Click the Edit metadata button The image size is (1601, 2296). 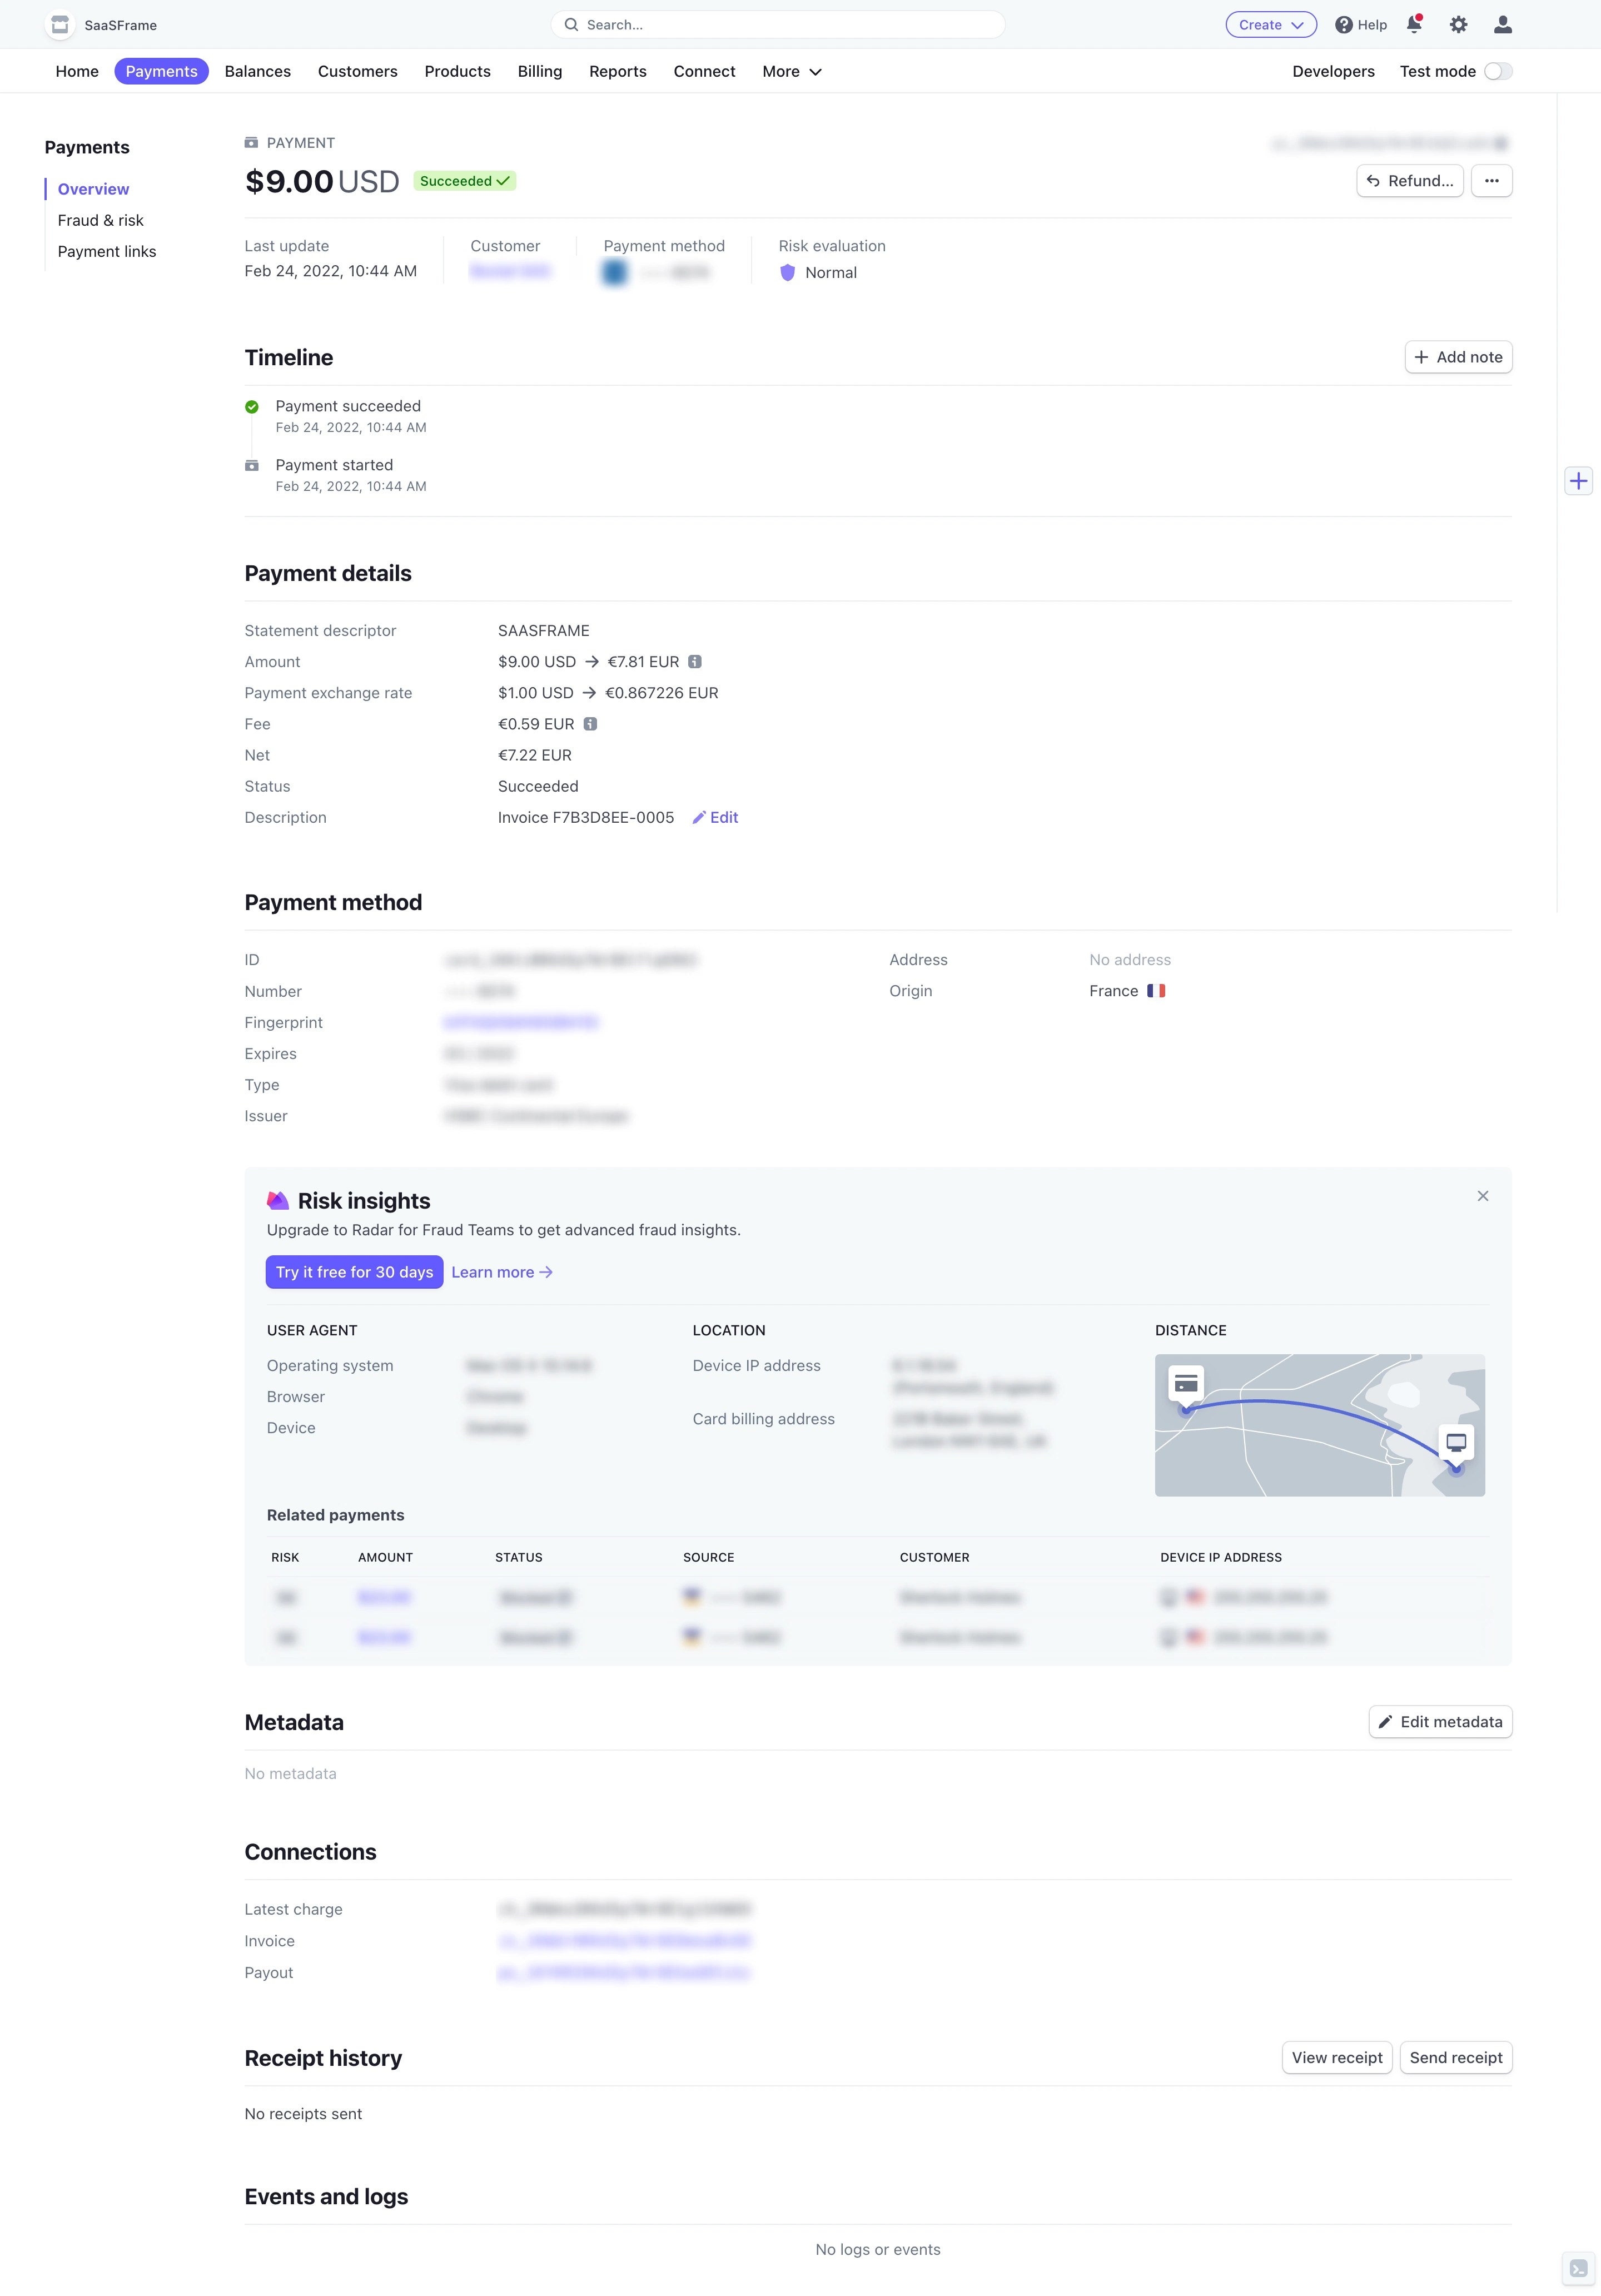(x=1440, y=1722)
